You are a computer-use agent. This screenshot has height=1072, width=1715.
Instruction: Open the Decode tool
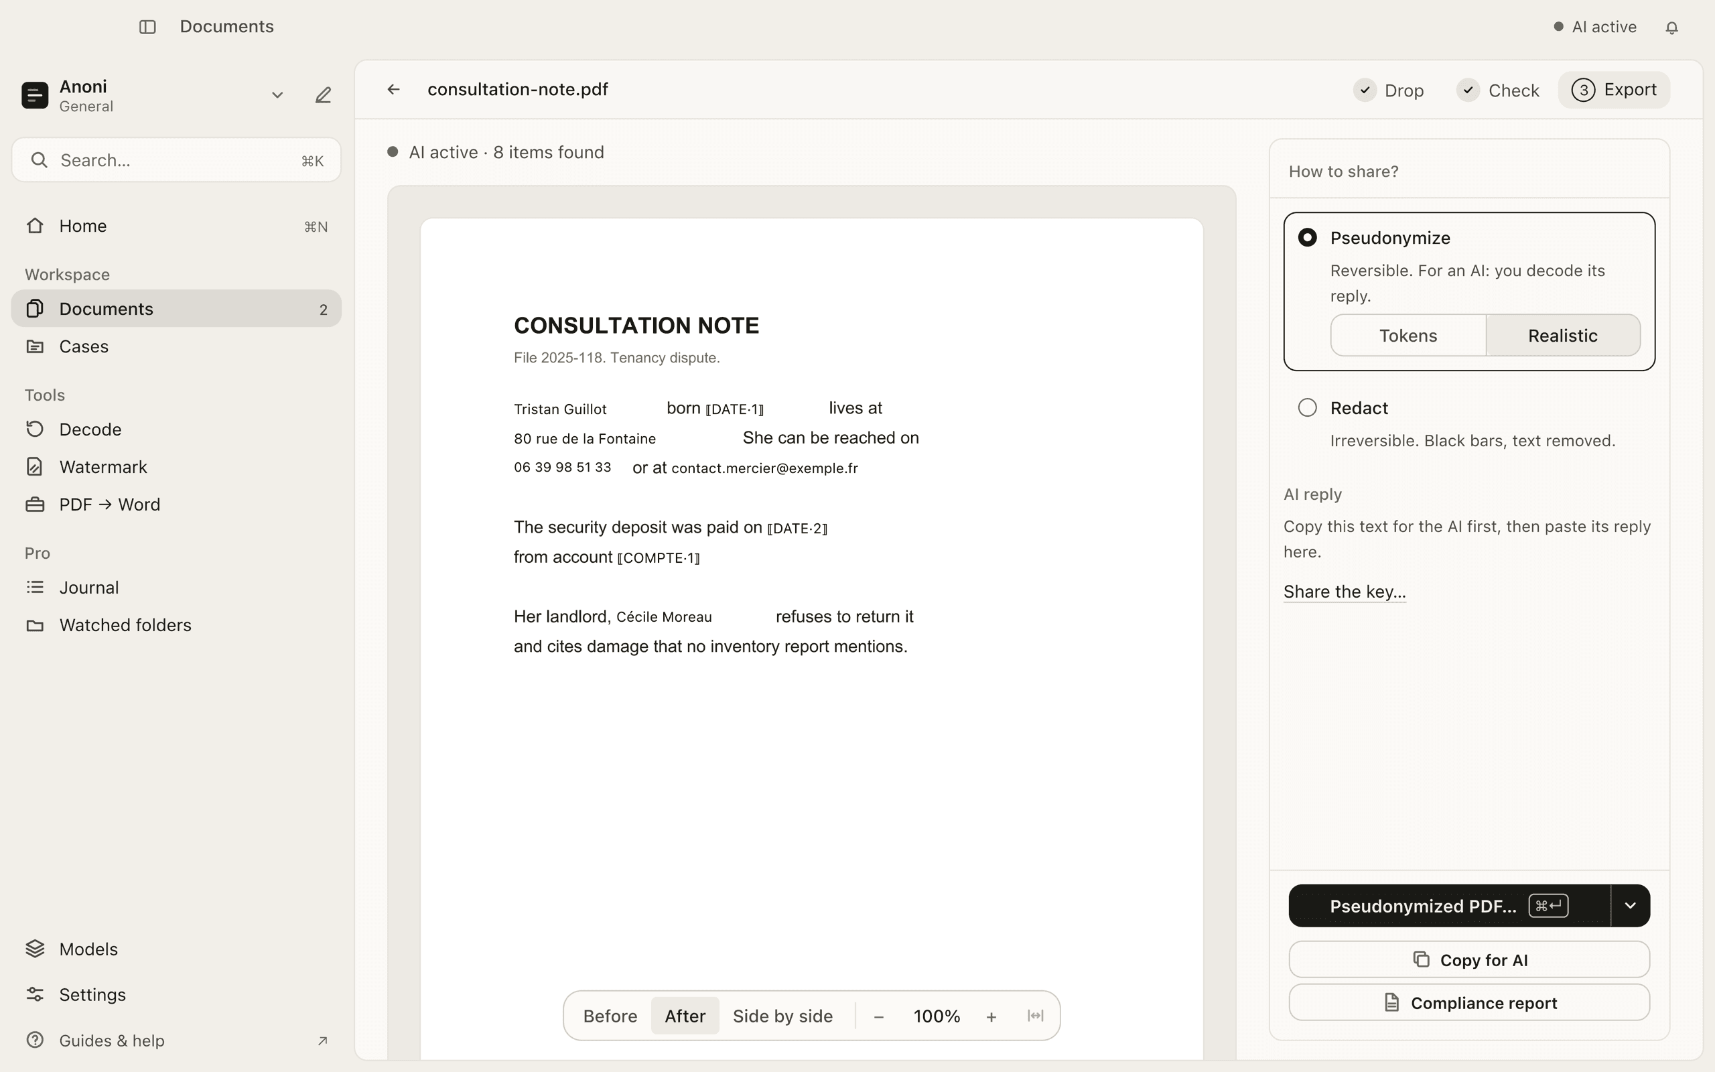pyautogui.click(x=176, y=429)
